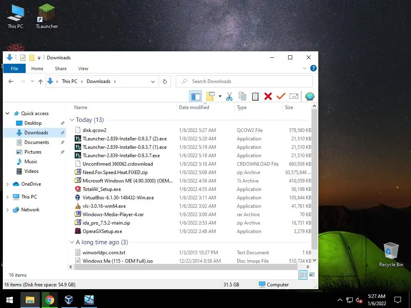This screenshot has width=411, height=308.
Task: Open the Home ribbon tab
Action: pos(37,69)
